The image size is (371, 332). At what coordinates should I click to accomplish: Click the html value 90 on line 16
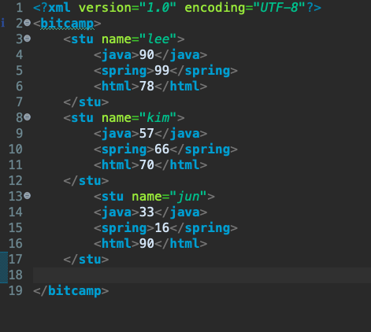point(147,244)
